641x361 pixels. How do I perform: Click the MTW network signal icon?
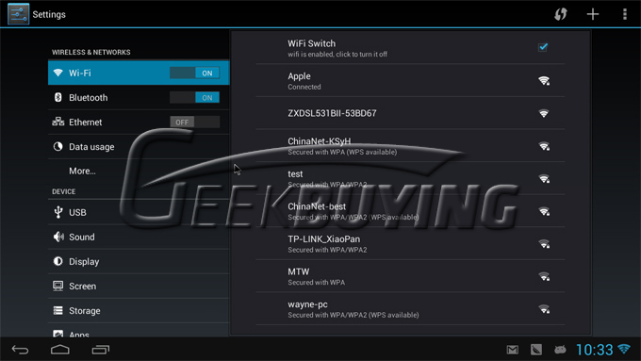click(544, 277)
